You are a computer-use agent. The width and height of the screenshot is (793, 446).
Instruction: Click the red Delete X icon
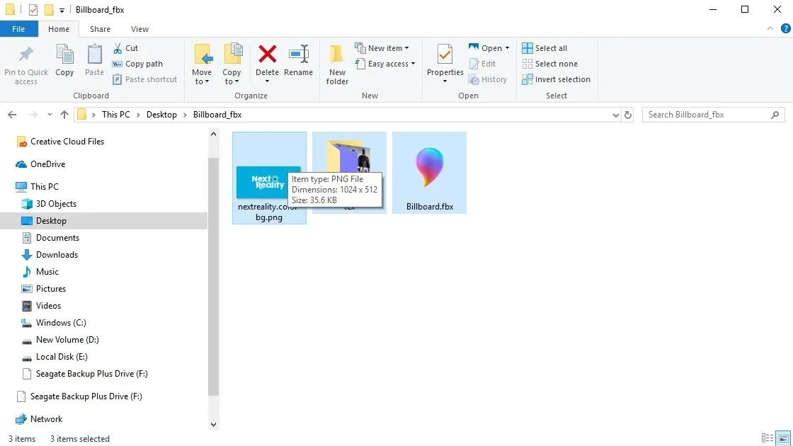268,54
